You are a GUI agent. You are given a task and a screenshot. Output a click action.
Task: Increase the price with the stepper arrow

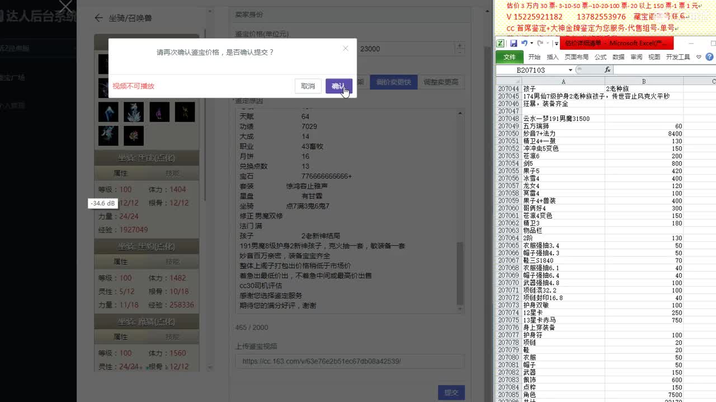pyautogui.click(x=460, y=45)
